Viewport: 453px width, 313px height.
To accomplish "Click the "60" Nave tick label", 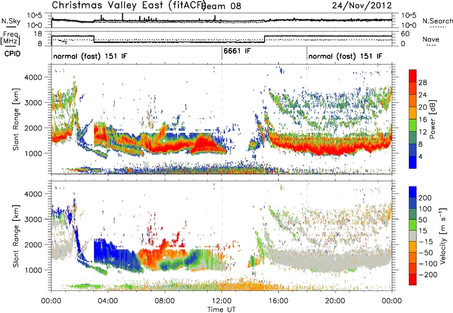I will 405,34.
